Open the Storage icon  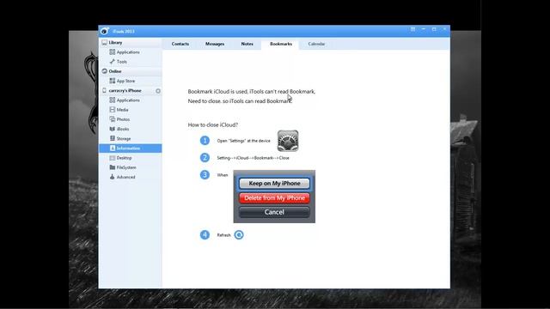(113, 138)
